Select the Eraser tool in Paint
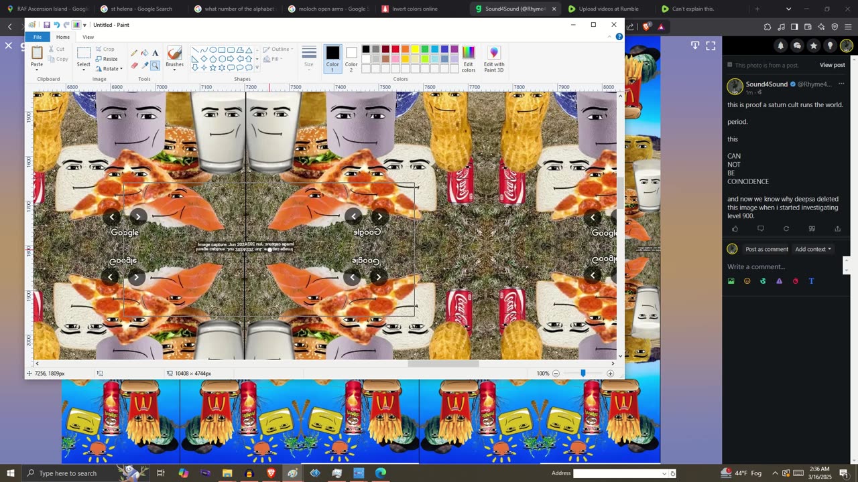This screenshot has height=482, width=858. pyautogui.click(x=134, y=65)
